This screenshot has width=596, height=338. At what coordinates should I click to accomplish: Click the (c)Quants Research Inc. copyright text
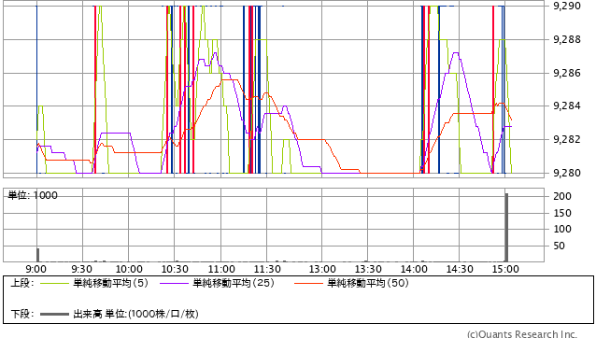pos(522,334)
